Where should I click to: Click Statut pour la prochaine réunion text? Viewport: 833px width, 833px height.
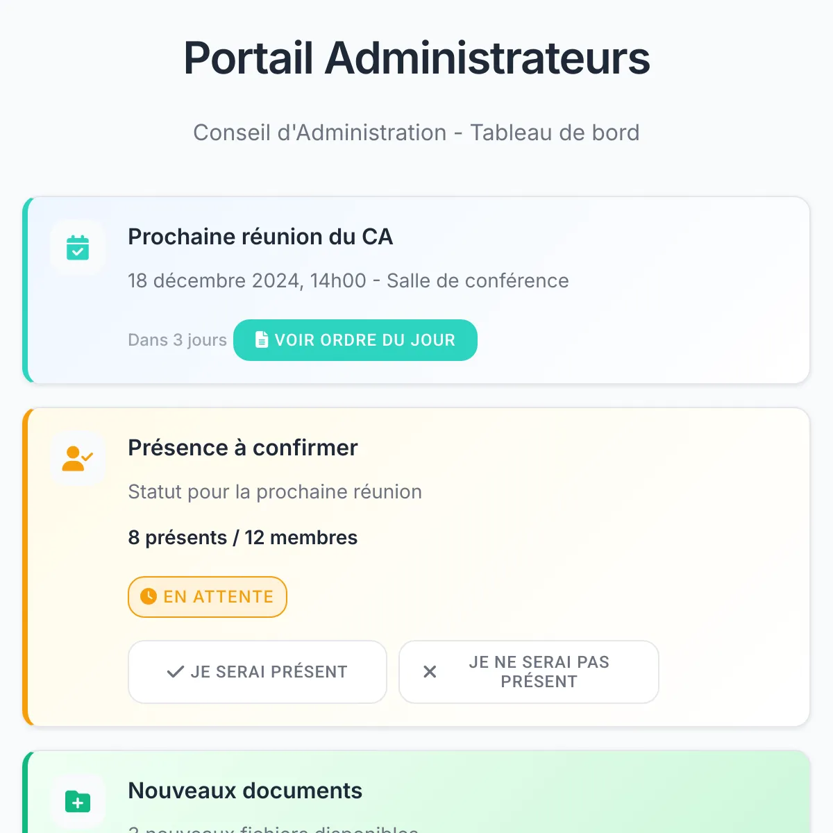point(275,491)
